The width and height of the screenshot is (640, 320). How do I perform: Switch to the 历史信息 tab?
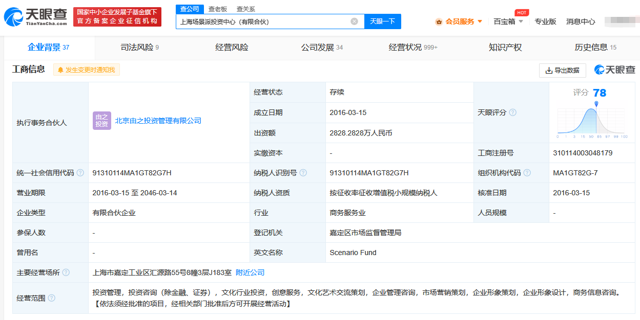595,48
